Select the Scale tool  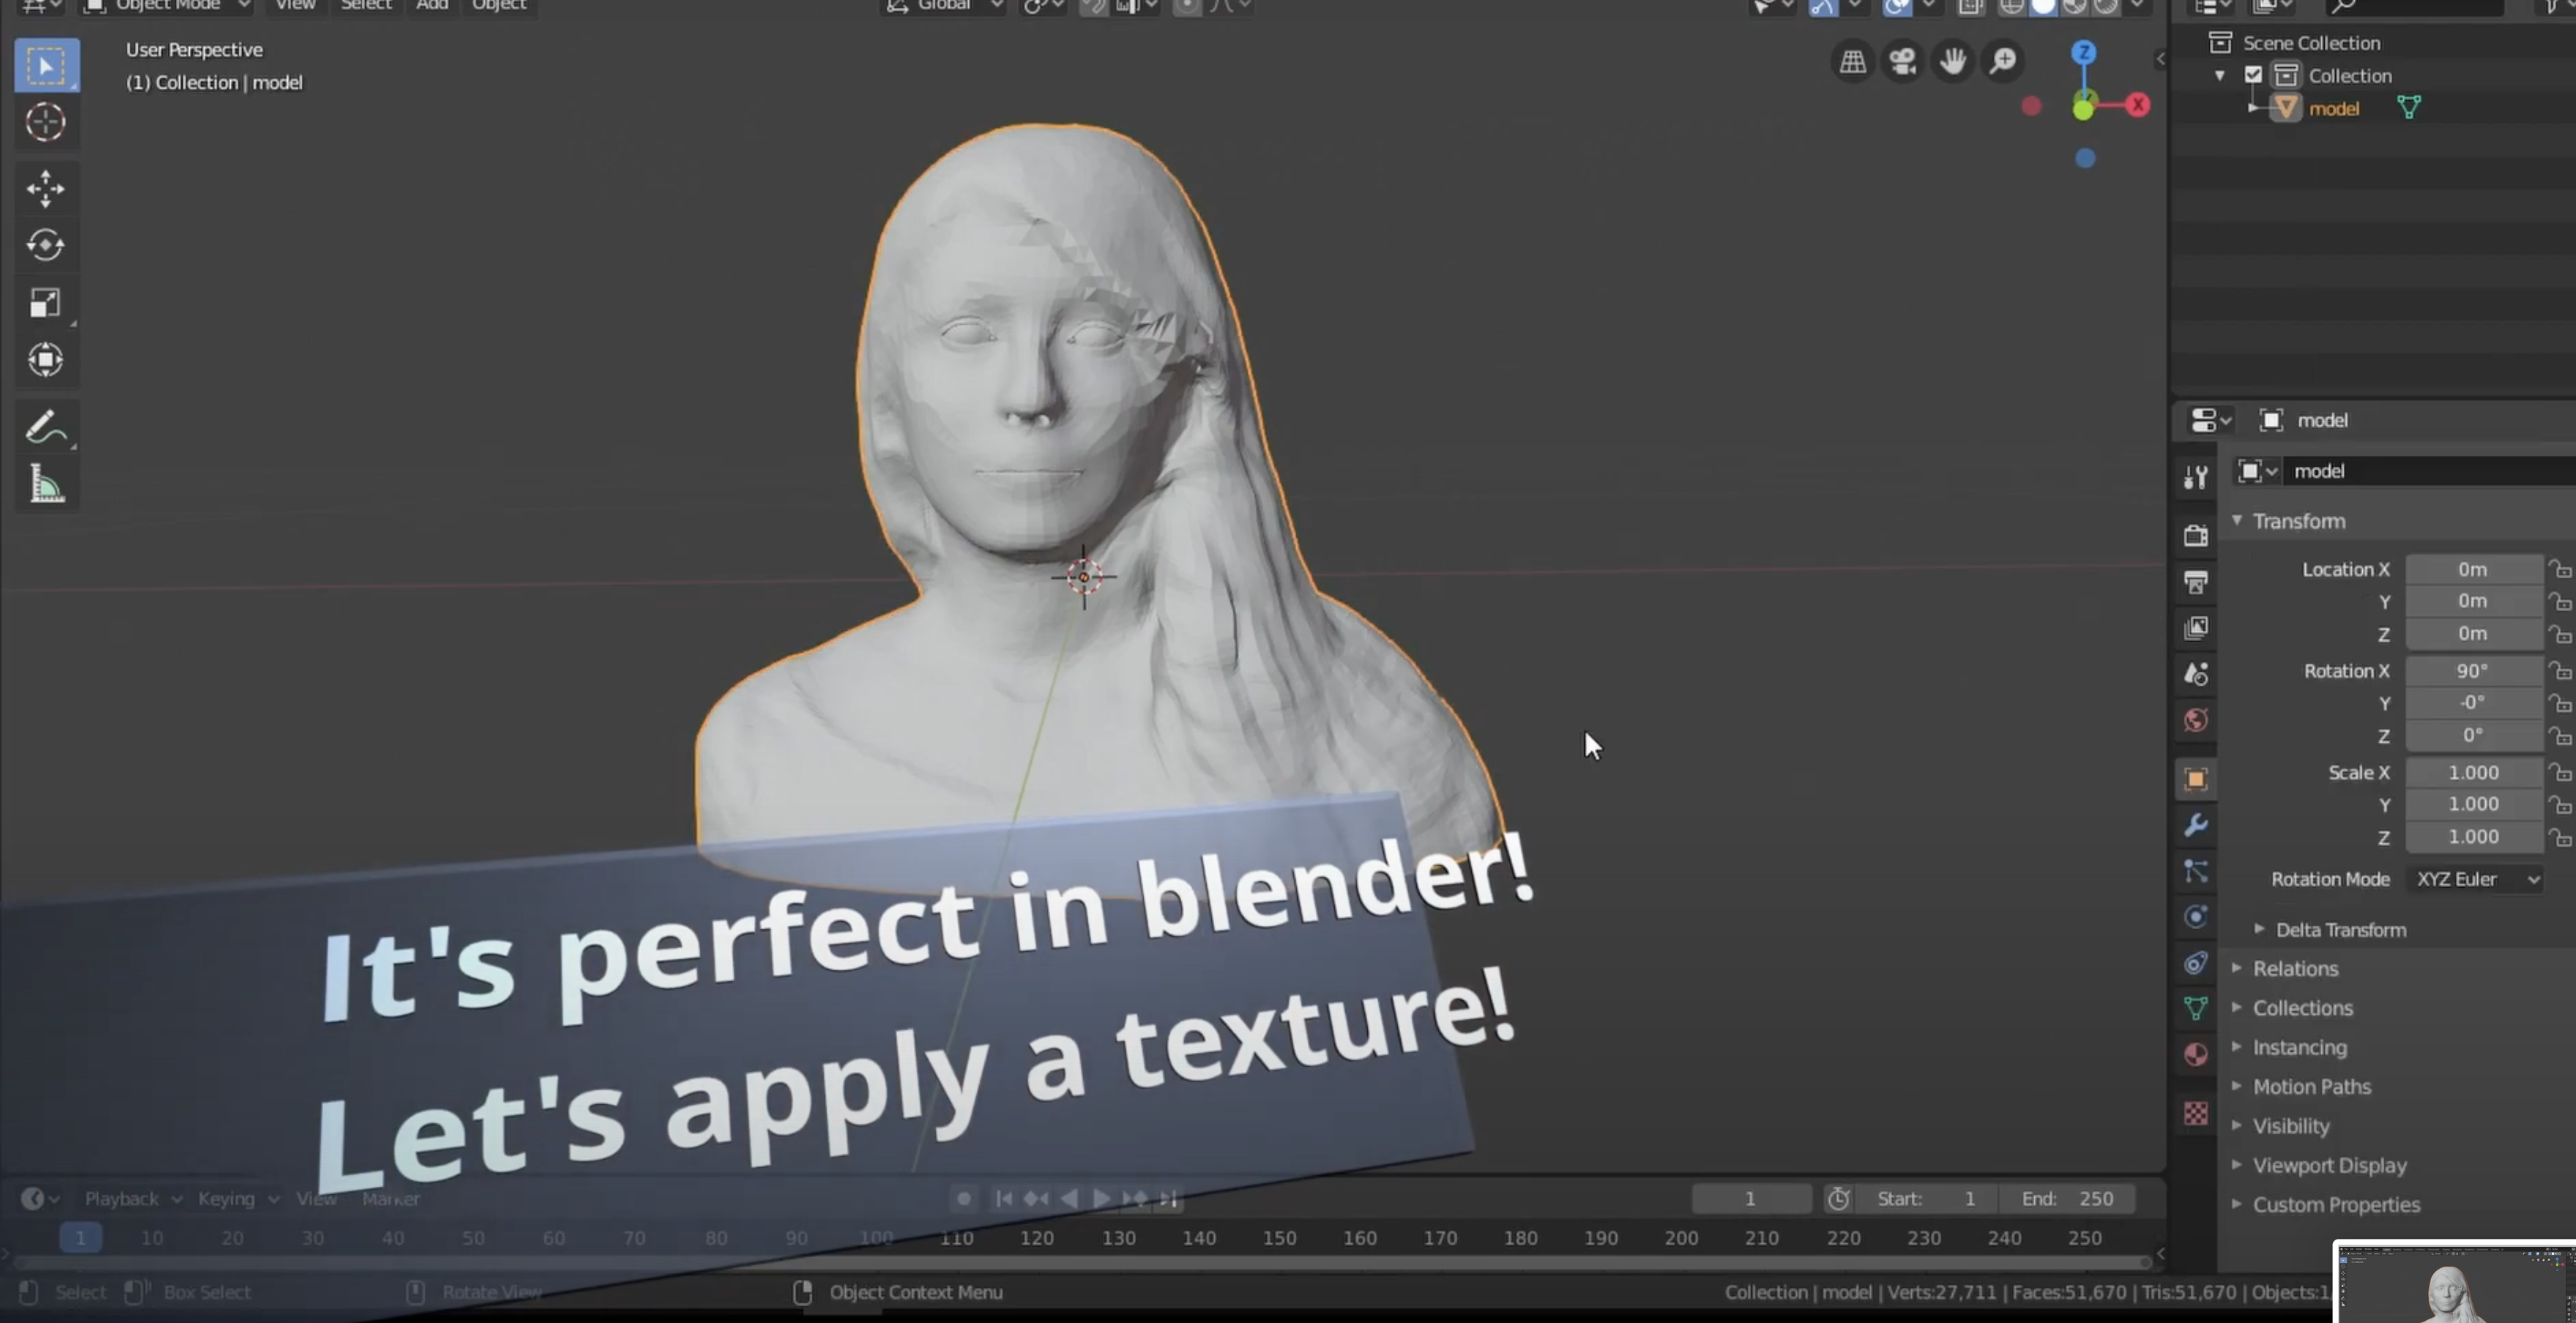45,303
